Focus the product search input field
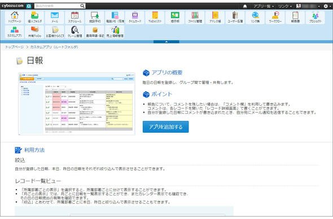The width and height of the screenshot is (333, 219). [57, 6]
